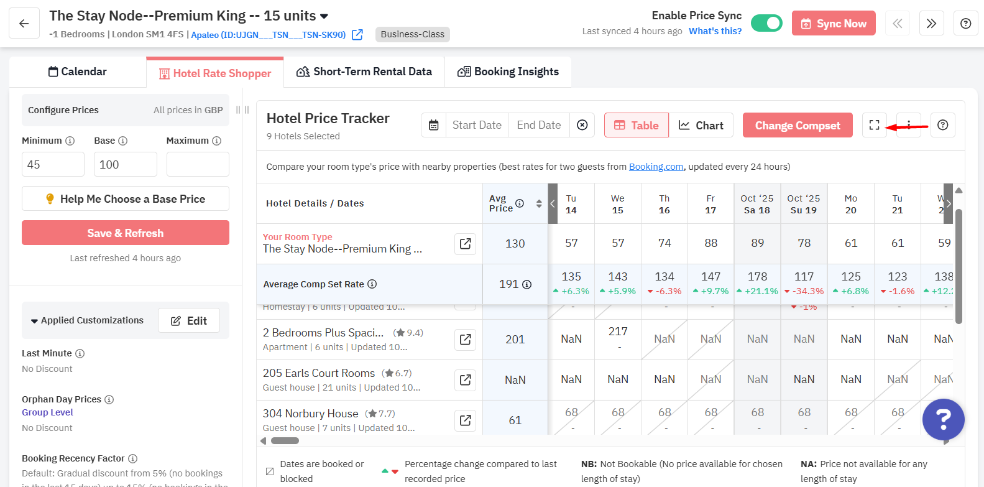Open the listing name dropdown

pos(324,16)
